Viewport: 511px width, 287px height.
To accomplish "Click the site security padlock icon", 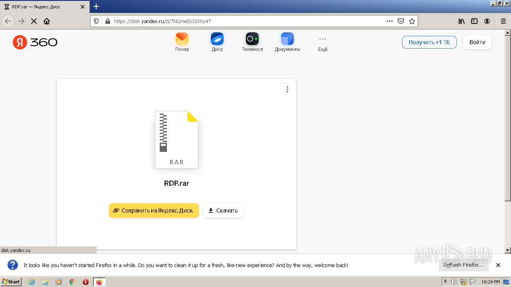I will point(107,21).
